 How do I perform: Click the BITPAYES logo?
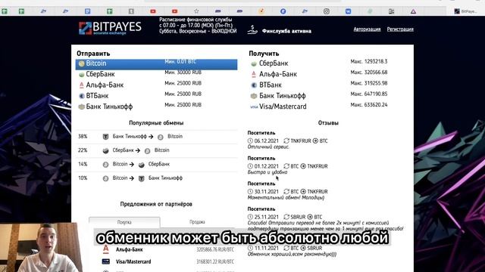[110, 28]
